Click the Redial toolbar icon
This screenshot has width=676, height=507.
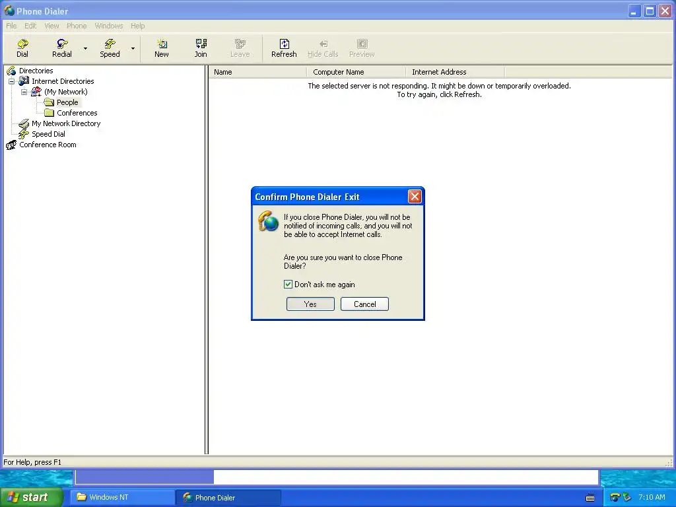(61, 48)
